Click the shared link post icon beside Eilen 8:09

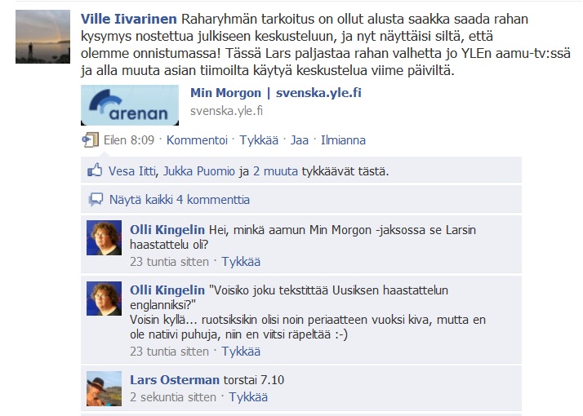coord(91,140)
